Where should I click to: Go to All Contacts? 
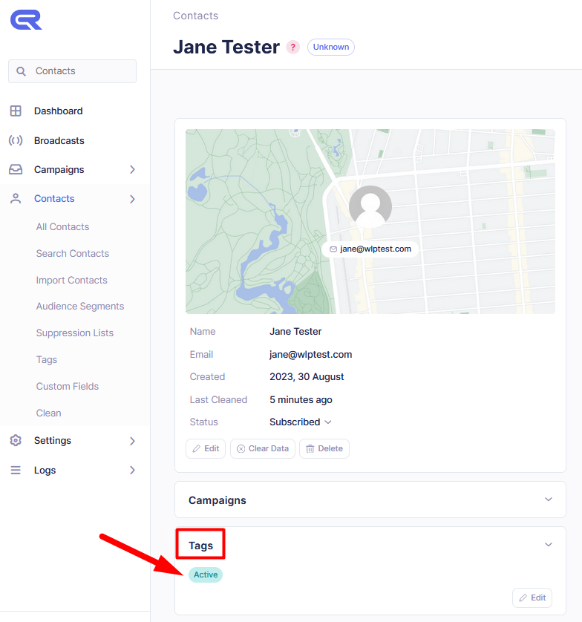62,227
